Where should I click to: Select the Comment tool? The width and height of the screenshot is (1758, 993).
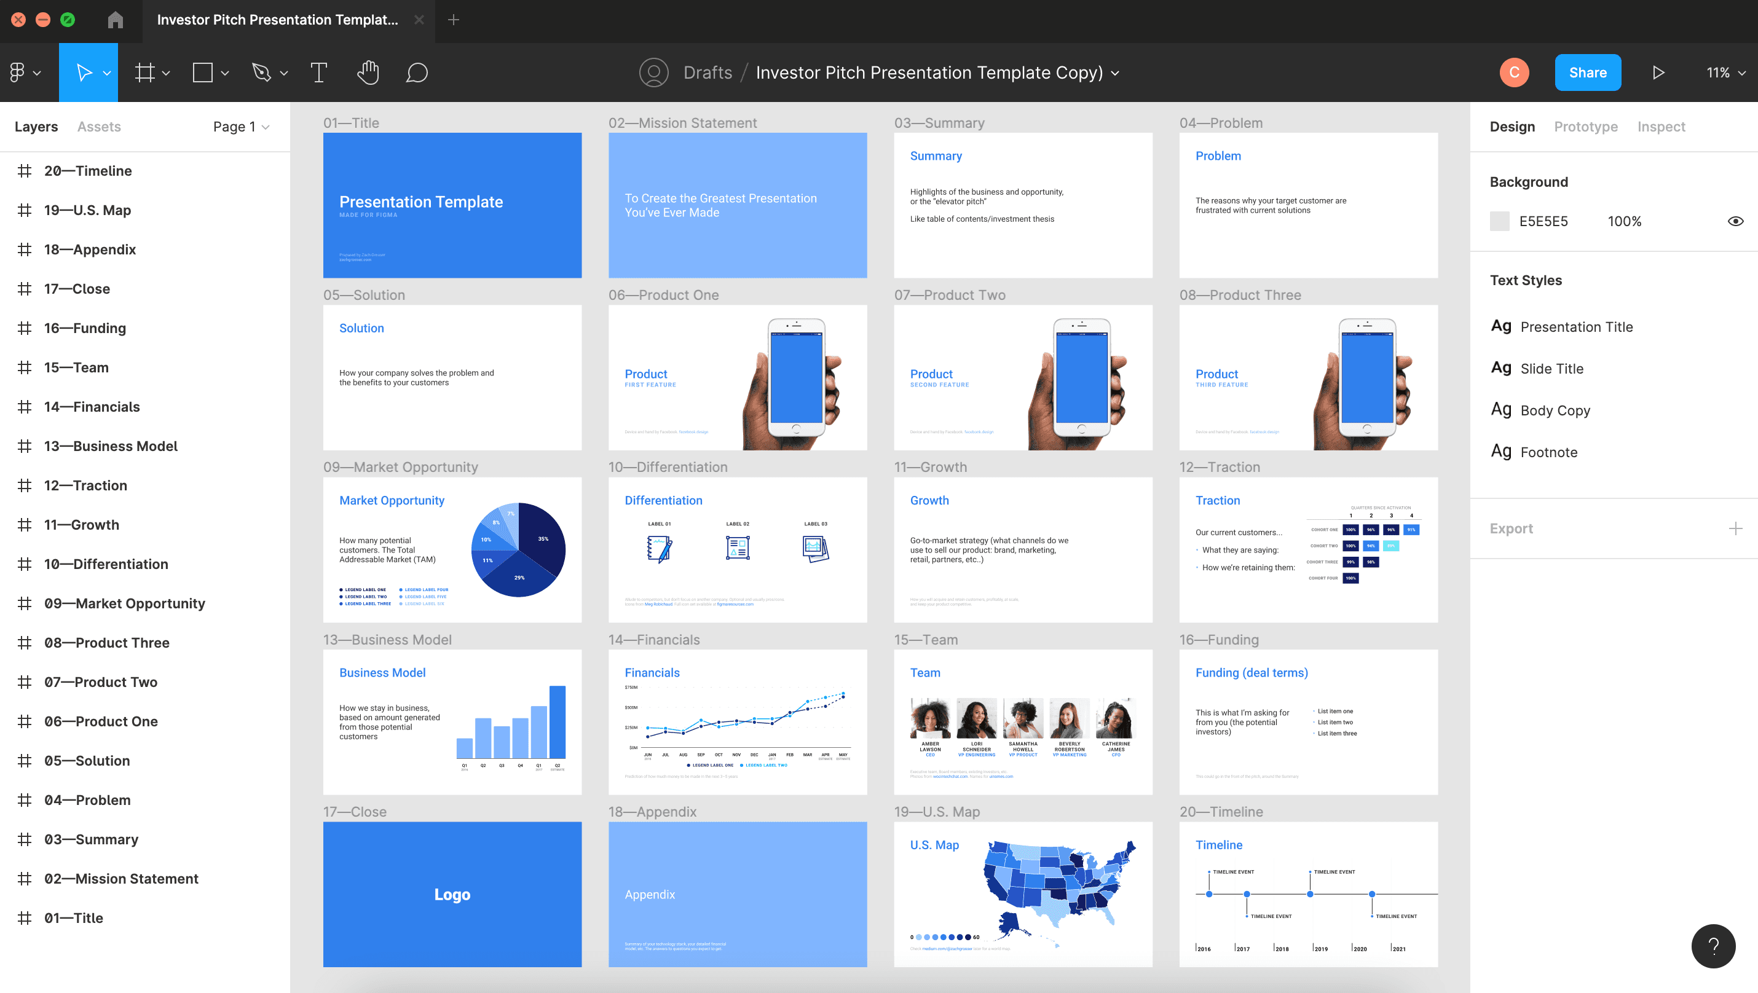pos(416,73)
